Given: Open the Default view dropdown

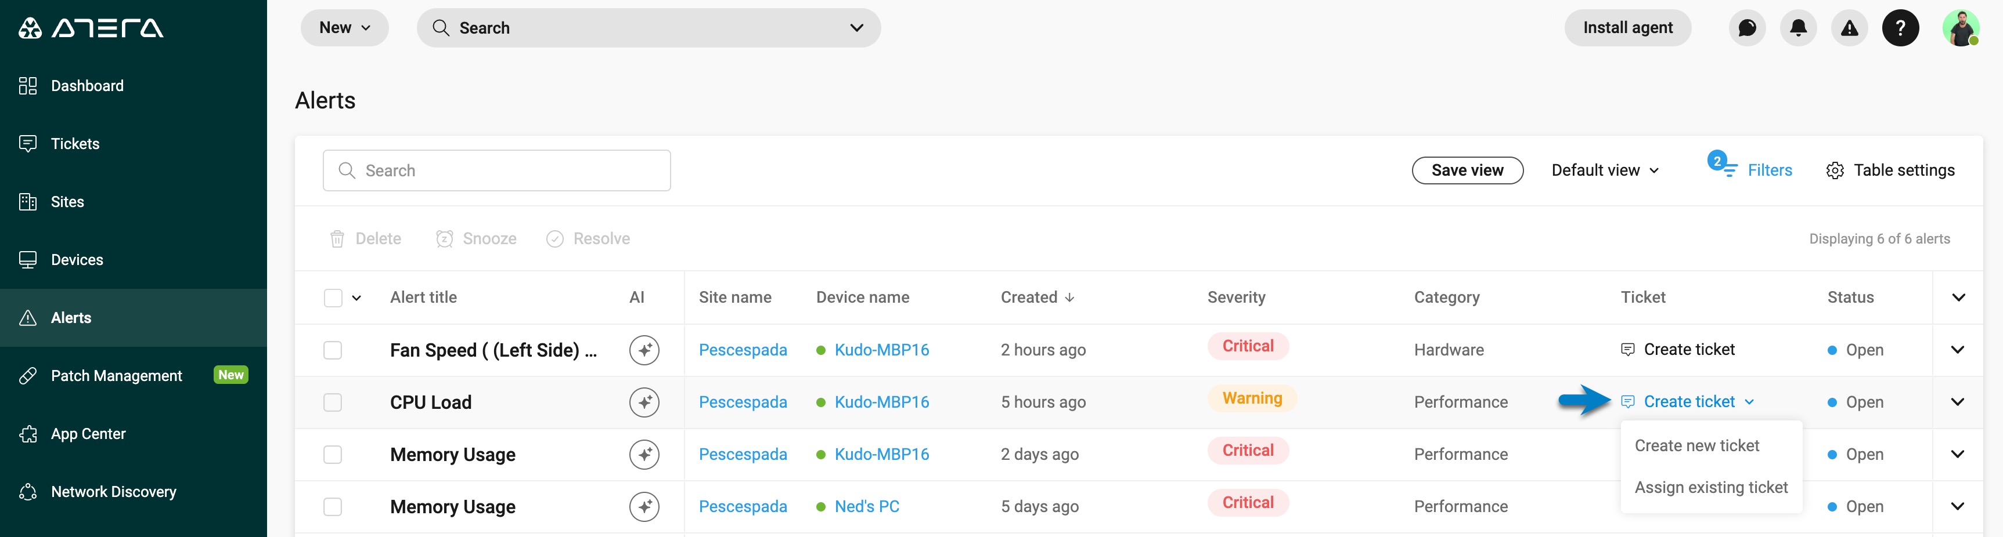Looking at the screenshot, I should (1605, 170).
